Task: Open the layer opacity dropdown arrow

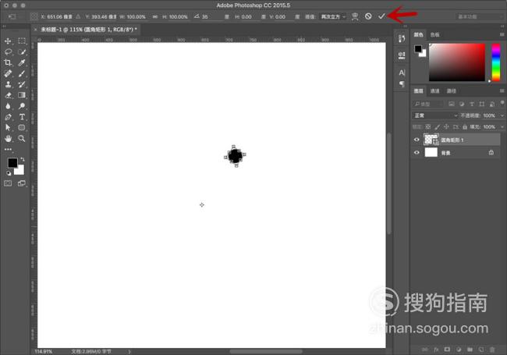Action: pos(502,115)
